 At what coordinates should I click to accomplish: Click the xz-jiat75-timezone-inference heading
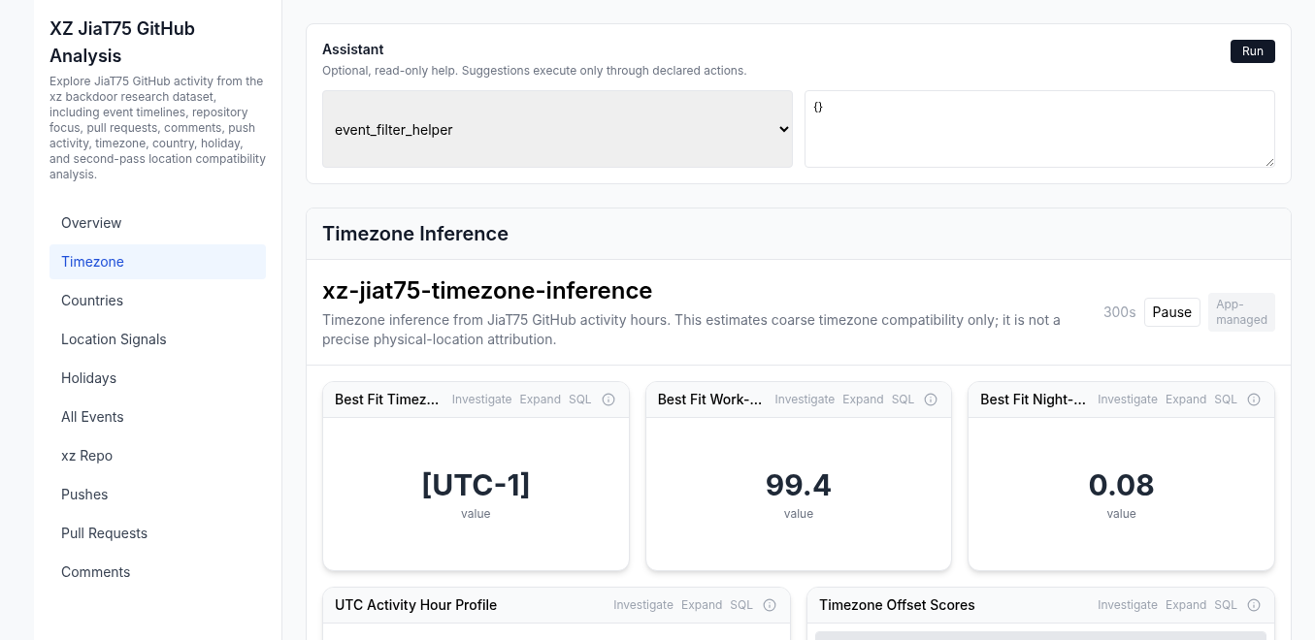click(x=487, y=290)
